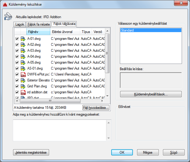Sort by the Fájlnév column header
This screenshot has height=162, width=190.
38,32
